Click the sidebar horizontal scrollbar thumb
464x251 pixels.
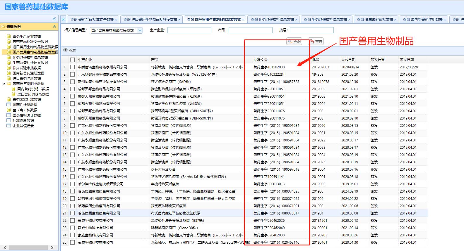pos(28,247)
